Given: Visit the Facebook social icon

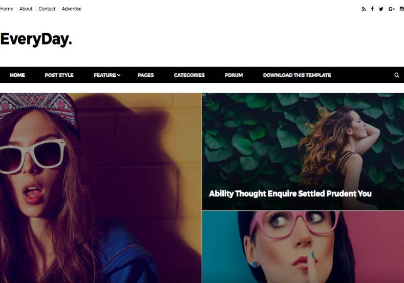Looking at the screenshot, I should [372, 9].
